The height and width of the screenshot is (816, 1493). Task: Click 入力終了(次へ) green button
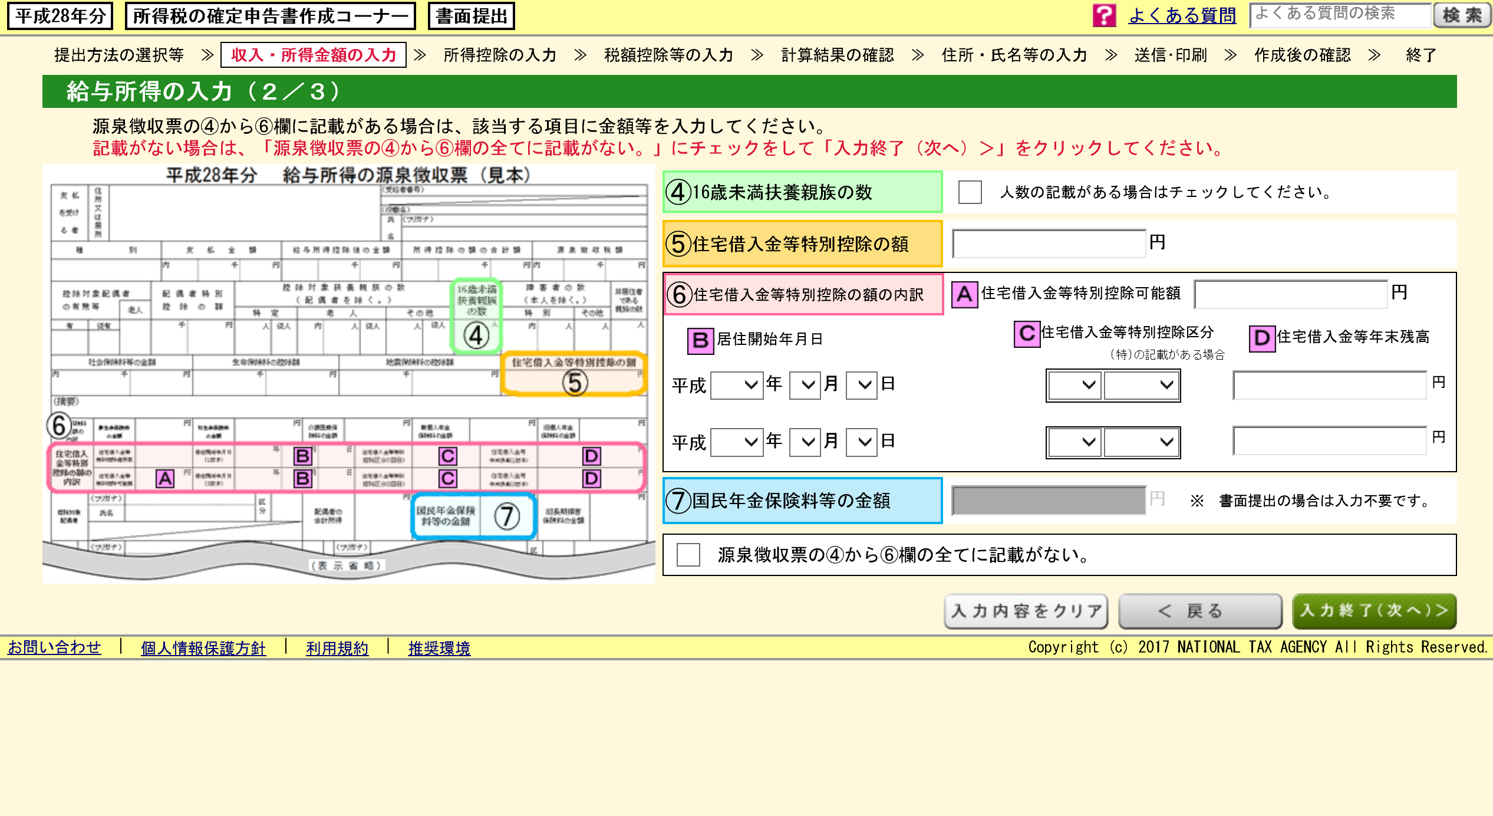pos(1373,611)
